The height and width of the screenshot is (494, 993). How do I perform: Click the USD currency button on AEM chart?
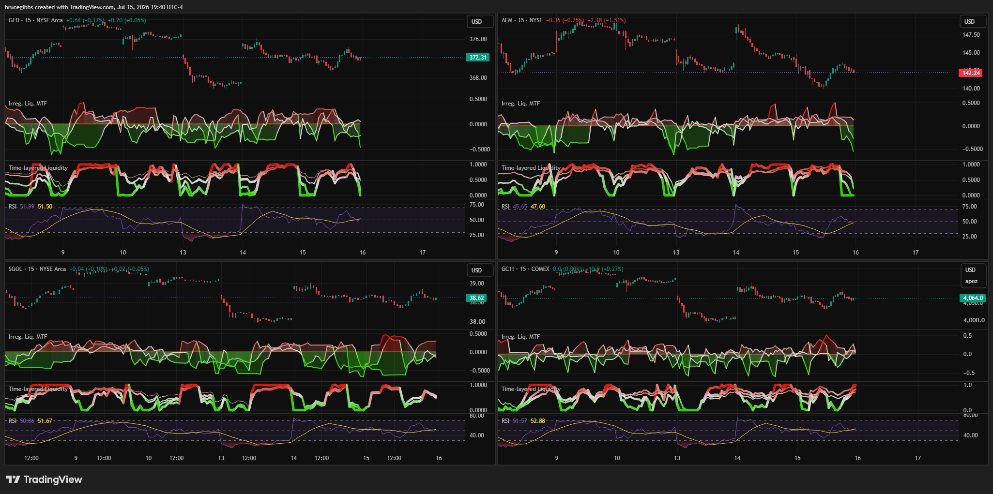point(972,21)
